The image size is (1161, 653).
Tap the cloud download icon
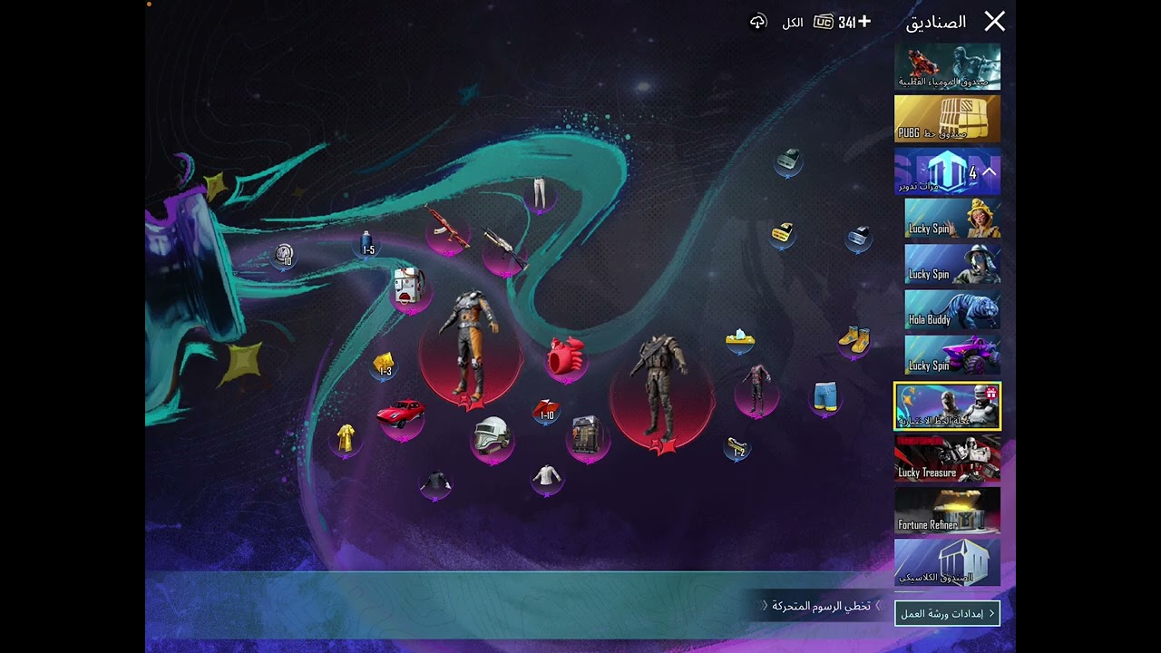click(758, 22)
